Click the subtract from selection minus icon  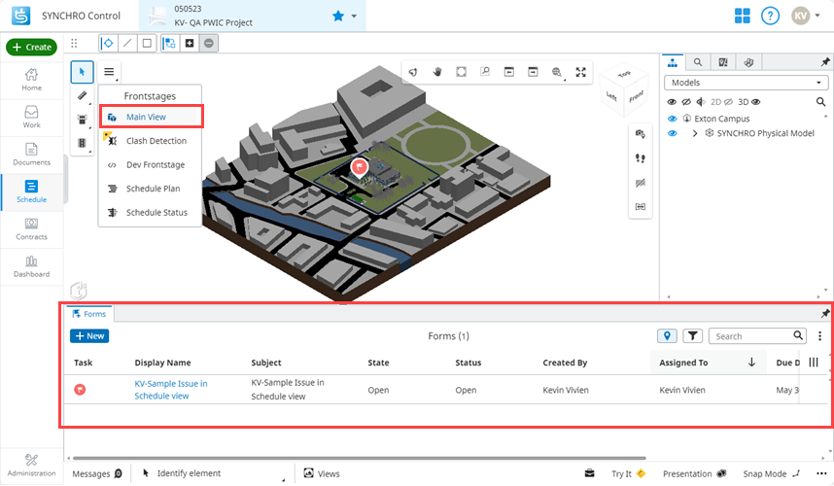(x=209, y=43)
